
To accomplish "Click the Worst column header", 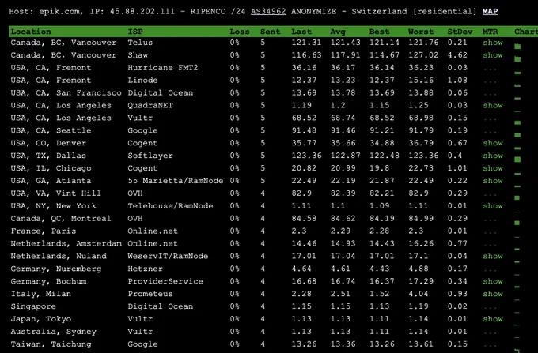I will tap(421, 32).
